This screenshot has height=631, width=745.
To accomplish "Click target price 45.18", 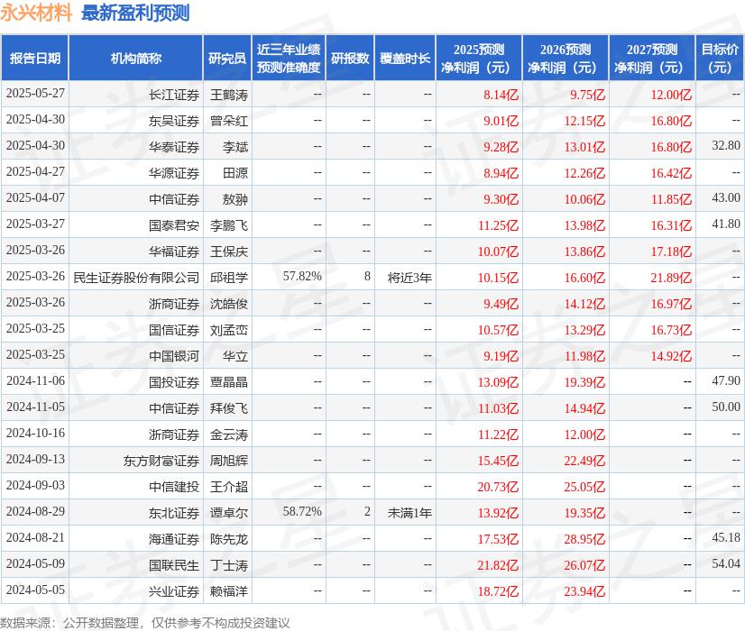I will tap(726, 537).
